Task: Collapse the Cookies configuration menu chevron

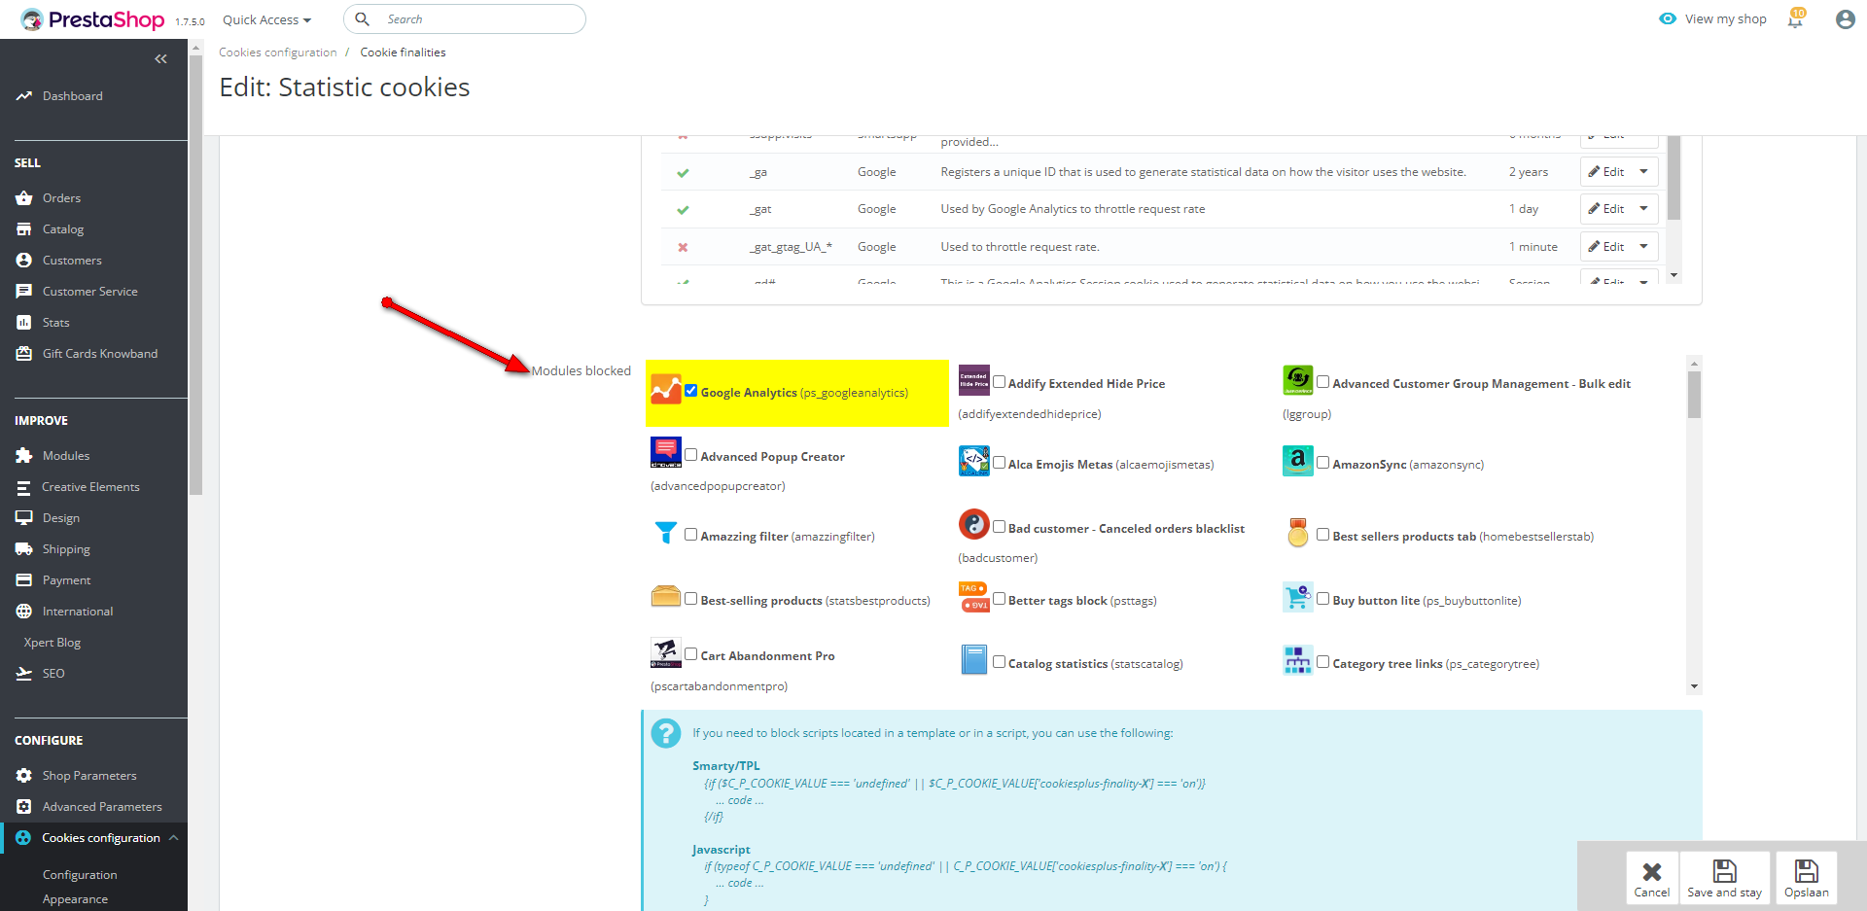Action: pos(173,838)
